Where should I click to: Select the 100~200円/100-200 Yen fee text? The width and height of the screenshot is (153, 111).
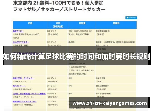click(x=80, y=31)
